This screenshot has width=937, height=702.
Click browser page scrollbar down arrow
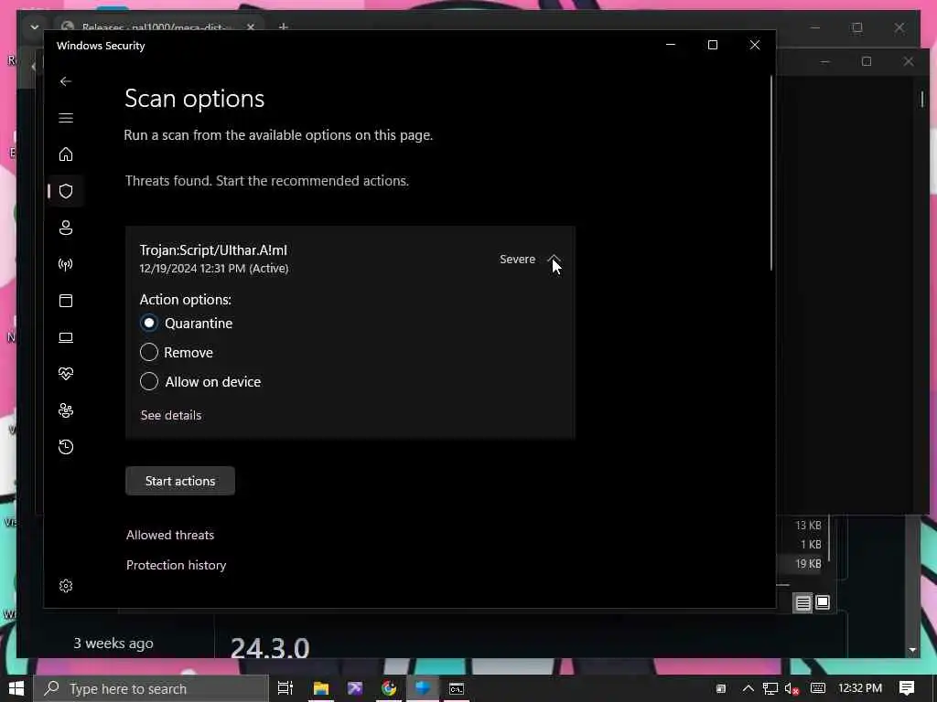coord(912,650)
